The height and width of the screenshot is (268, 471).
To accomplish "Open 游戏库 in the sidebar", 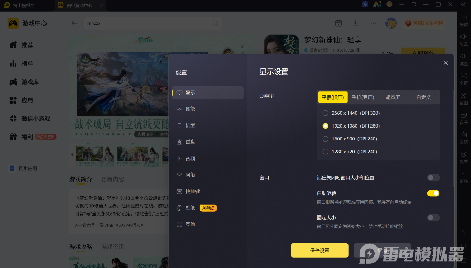I will 24,82.
